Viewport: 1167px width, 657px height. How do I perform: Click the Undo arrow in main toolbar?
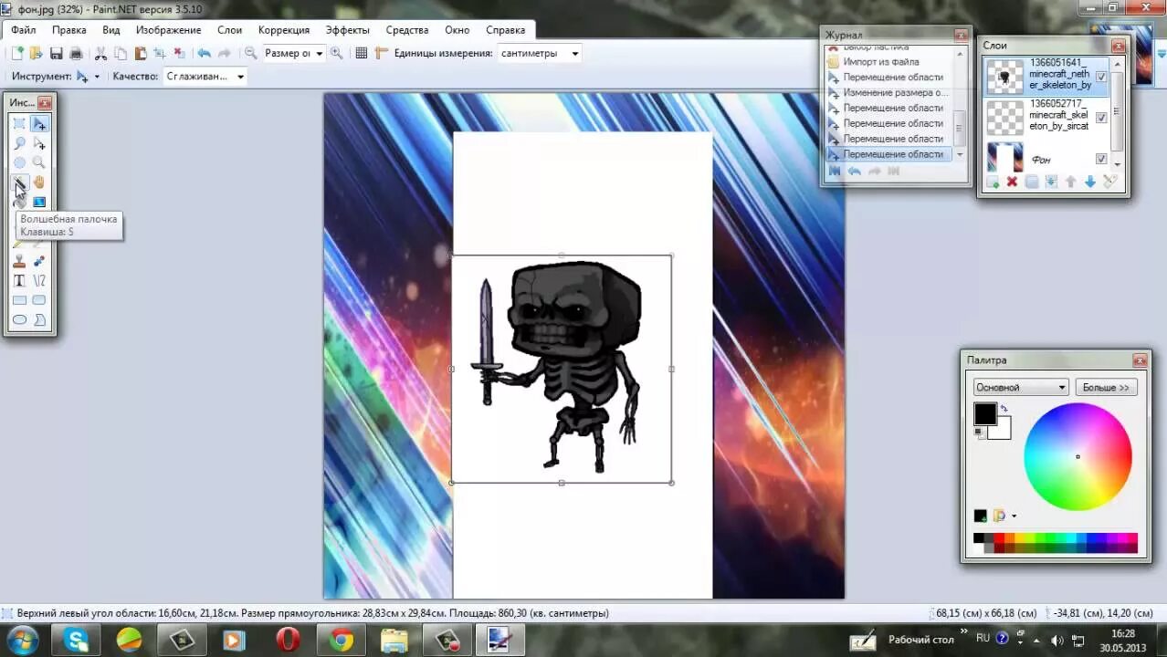(x=204, y=53)
